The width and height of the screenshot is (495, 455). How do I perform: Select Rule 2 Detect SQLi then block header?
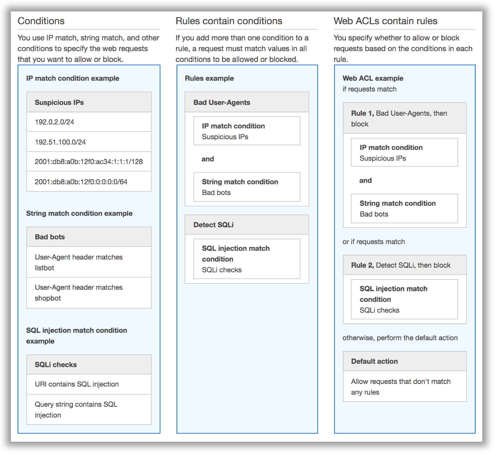[x=405, y=265]
